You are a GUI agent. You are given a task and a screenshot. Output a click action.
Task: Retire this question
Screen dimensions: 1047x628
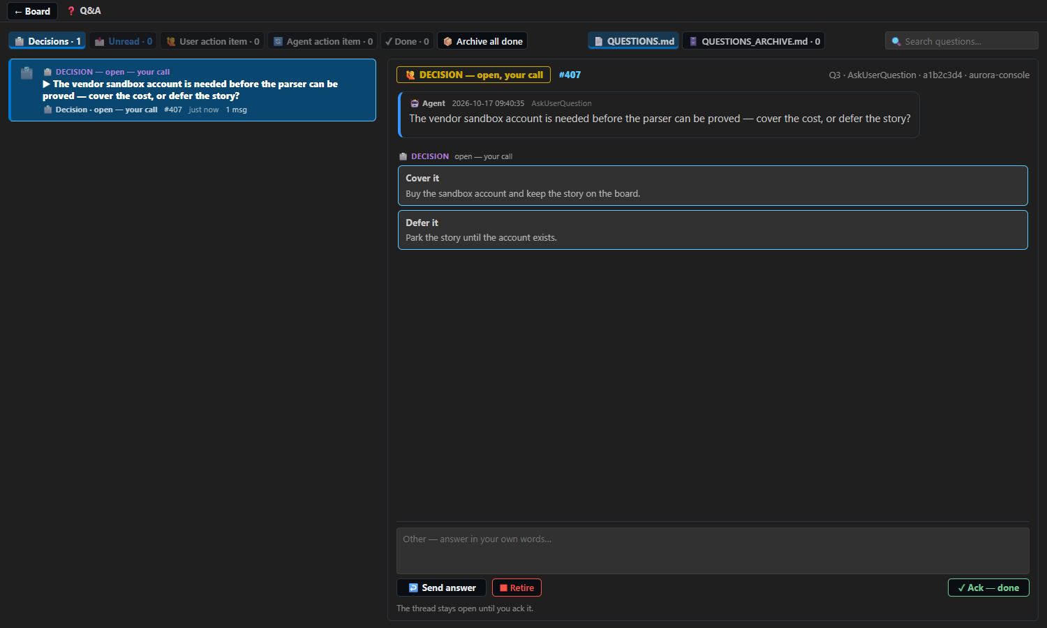click(x=517, y=588)
